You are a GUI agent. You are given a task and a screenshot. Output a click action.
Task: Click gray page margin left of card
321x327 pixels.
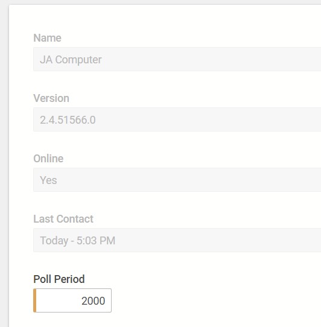[x=4, y=167]
